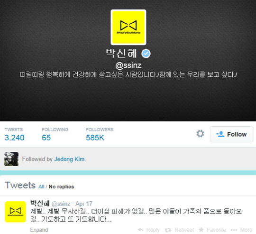Open Jedong Kim's profile link

pyautogui.click(x=69, y=159)
